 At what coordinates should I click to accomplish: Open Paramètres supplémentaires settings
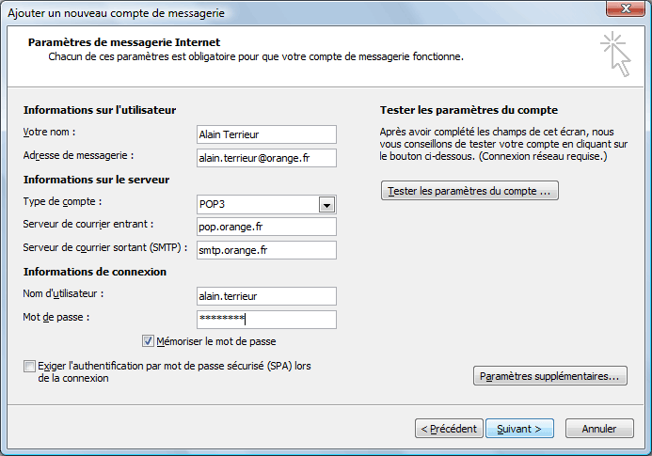tap(549, 376)
